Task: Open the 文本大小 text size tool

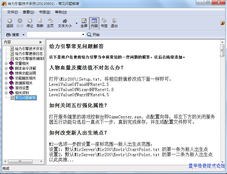Action: 65,21
